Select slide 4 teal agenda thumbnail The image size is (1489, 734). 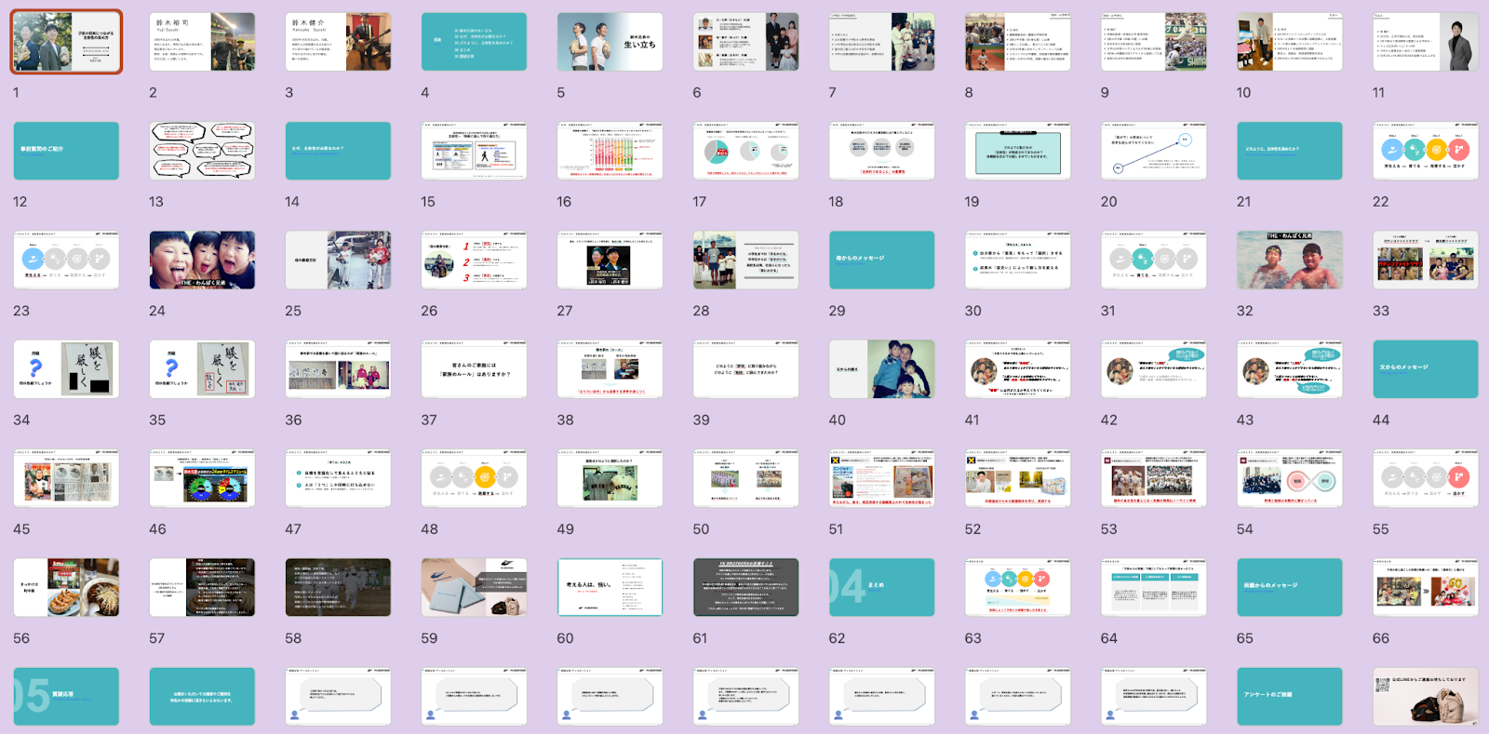[x=474, y=42]
